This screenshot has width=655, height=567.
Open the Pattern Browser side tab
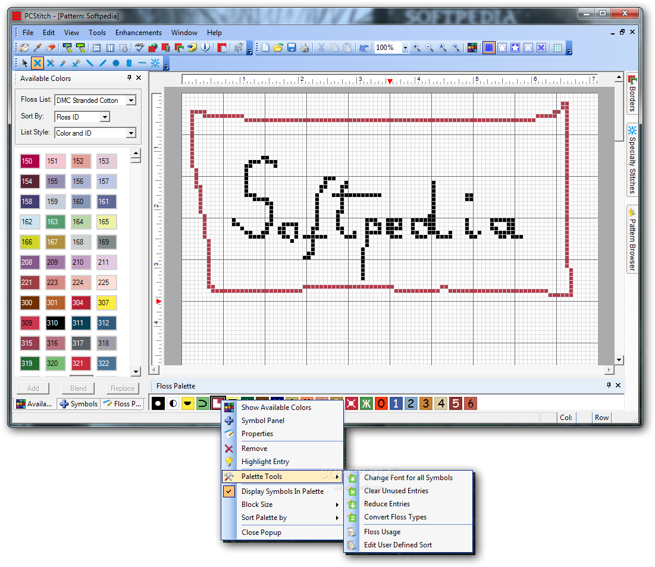(632, 239)
